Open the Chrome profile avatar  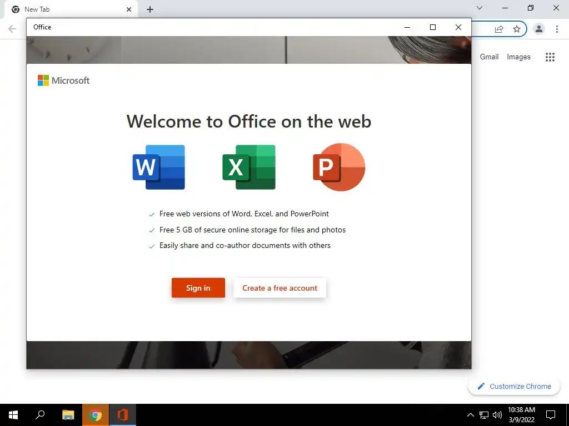tap(539, 29)
